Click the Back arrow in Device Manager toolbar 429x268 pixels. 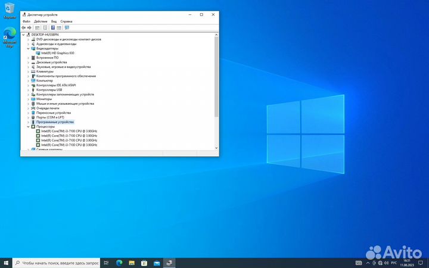pyautogui.click(x=23, y=27)
